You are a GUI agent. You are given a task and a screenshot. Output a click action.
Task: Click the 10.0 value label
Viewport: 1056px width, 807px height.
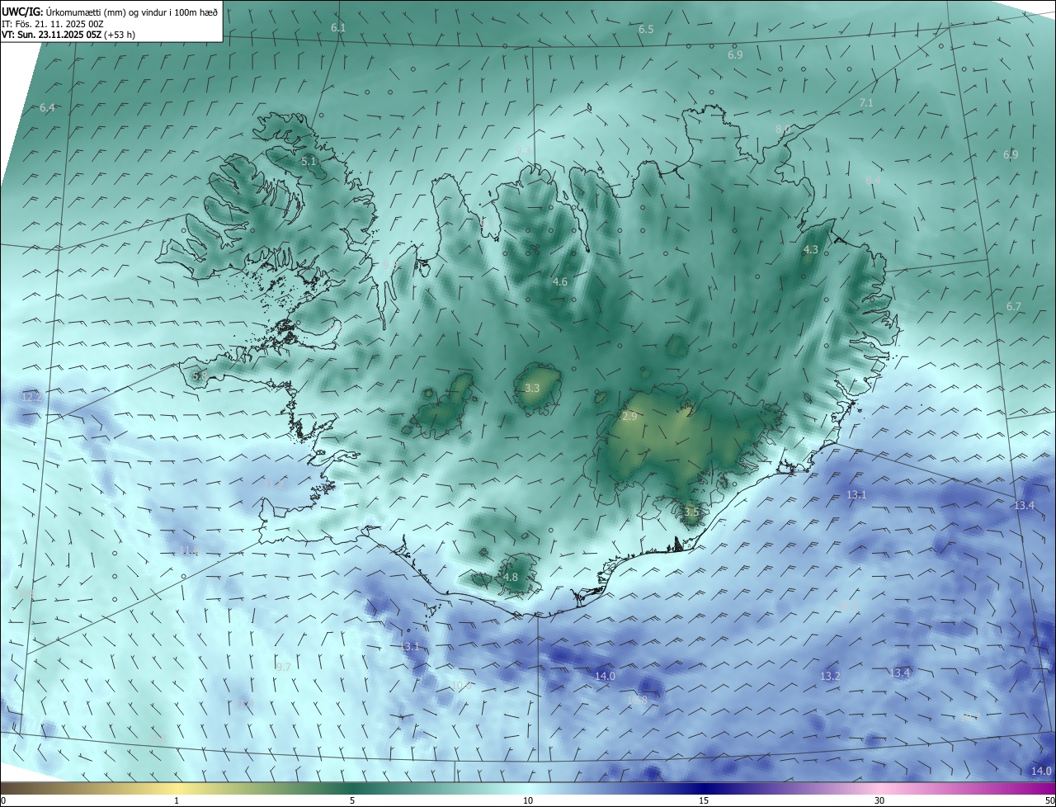pos(460,687)
